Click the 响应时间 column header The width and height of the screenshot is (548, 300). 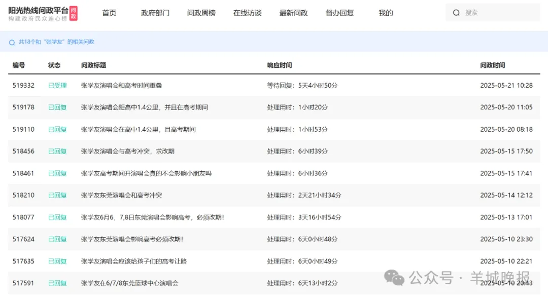(280, 65)
